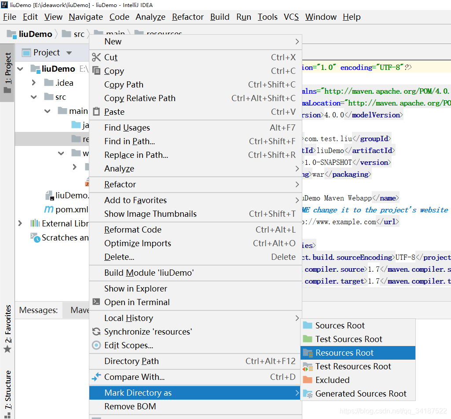451x419 pixels.
Task: Click the Excluded orange folder icon
Action: click(x=308, y=380)
